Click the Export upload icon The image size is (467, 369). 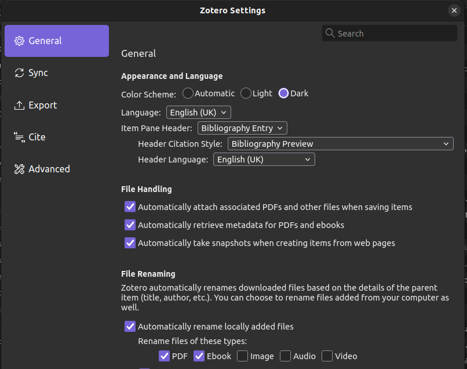click(x=20, y=106)
